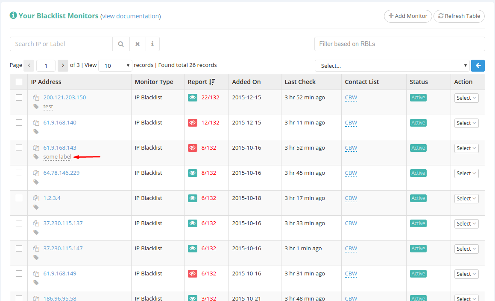Check the row for 61.9.168.140
This screenshot has height=301, width=495.
[19, 123]
